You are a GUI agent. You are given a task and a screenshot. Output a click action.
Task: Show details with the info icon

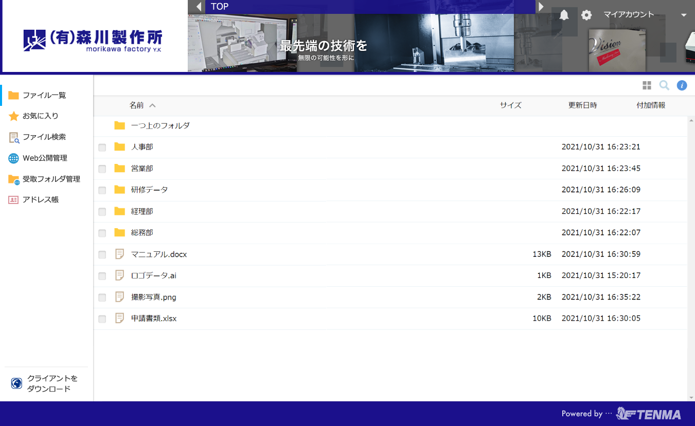point(682,85)
